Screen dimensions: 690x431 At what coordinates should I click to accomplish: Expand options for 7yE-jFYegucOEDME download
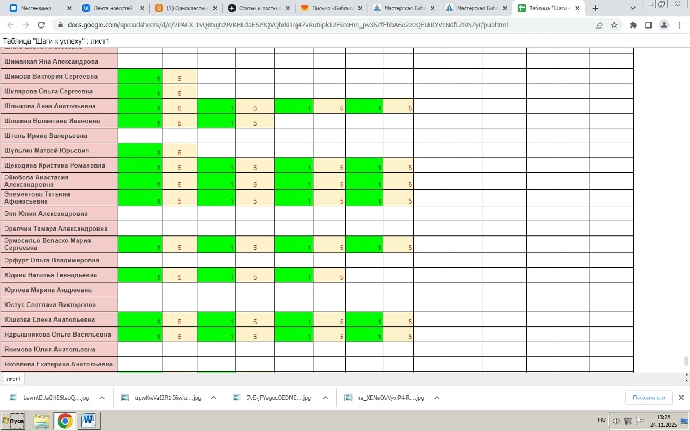(x=325, y=398)
